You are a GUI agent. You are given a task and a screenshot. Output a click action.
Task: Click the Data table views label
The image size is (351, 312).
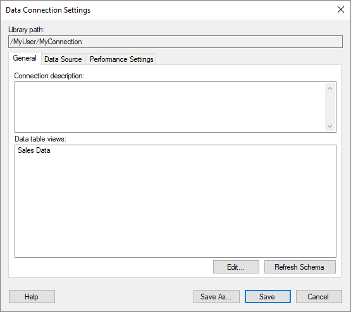coord(40,139)
